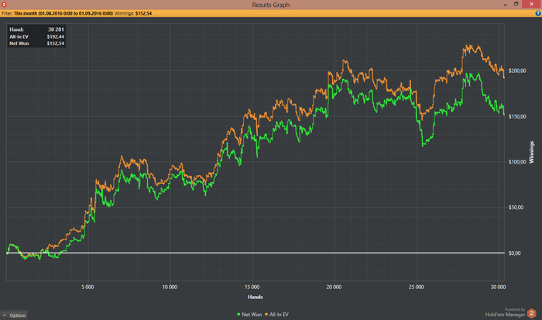This screenshot has width=542, height=320.
Task: Click the 10 000 hands axis label
Action: tap(170, 287)
